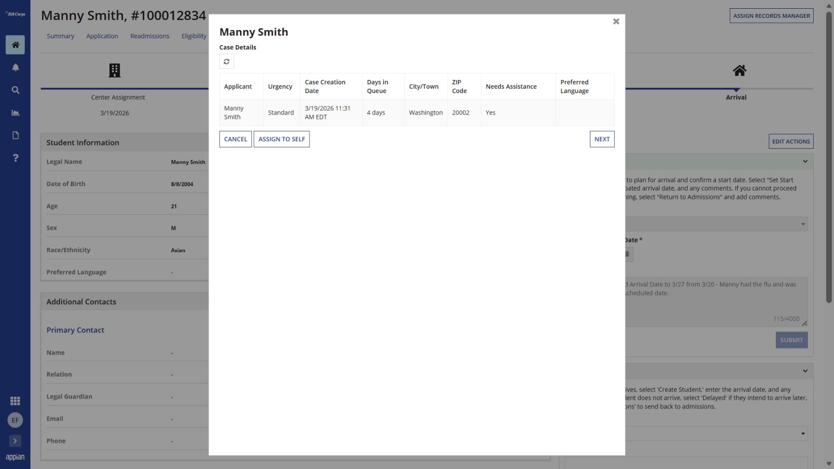Click ASSIGN TO SELF button
Viewport: 834px width, 469px height.
pos(281,139)
